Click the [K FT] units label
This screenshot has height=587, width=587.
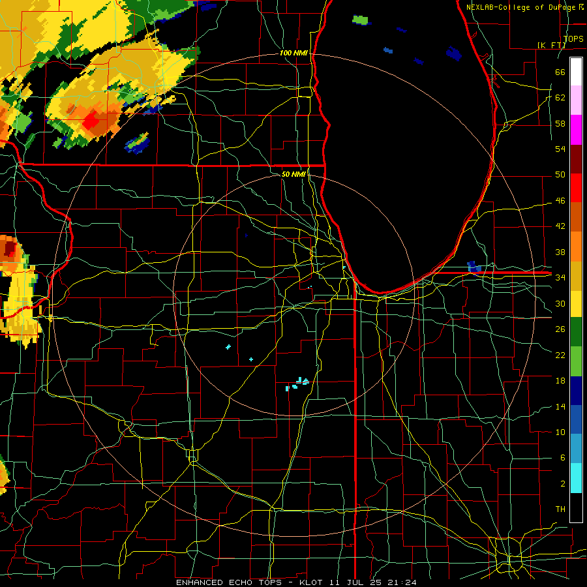551,46
